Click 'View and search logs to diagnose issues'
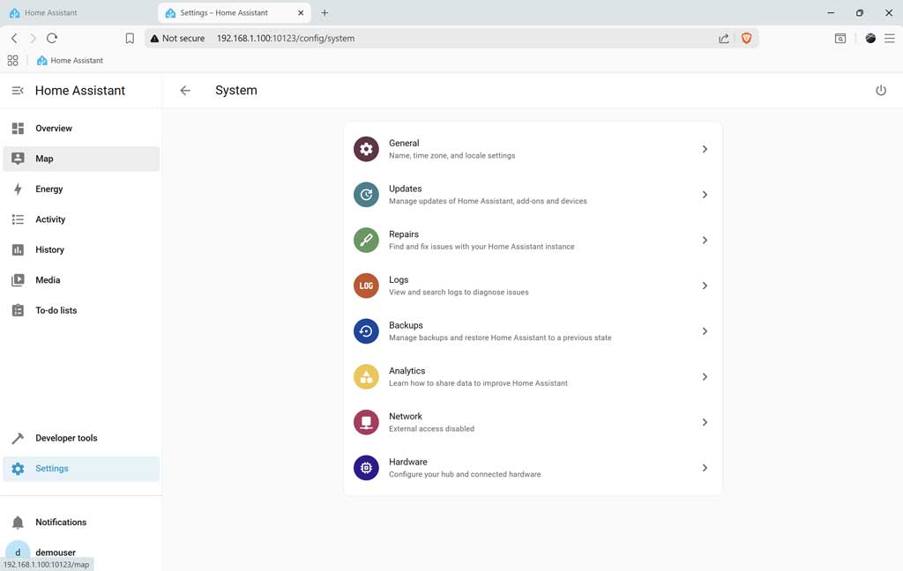Screen dimensions: 903x571 pyautogui.click(x=459, y=293)
